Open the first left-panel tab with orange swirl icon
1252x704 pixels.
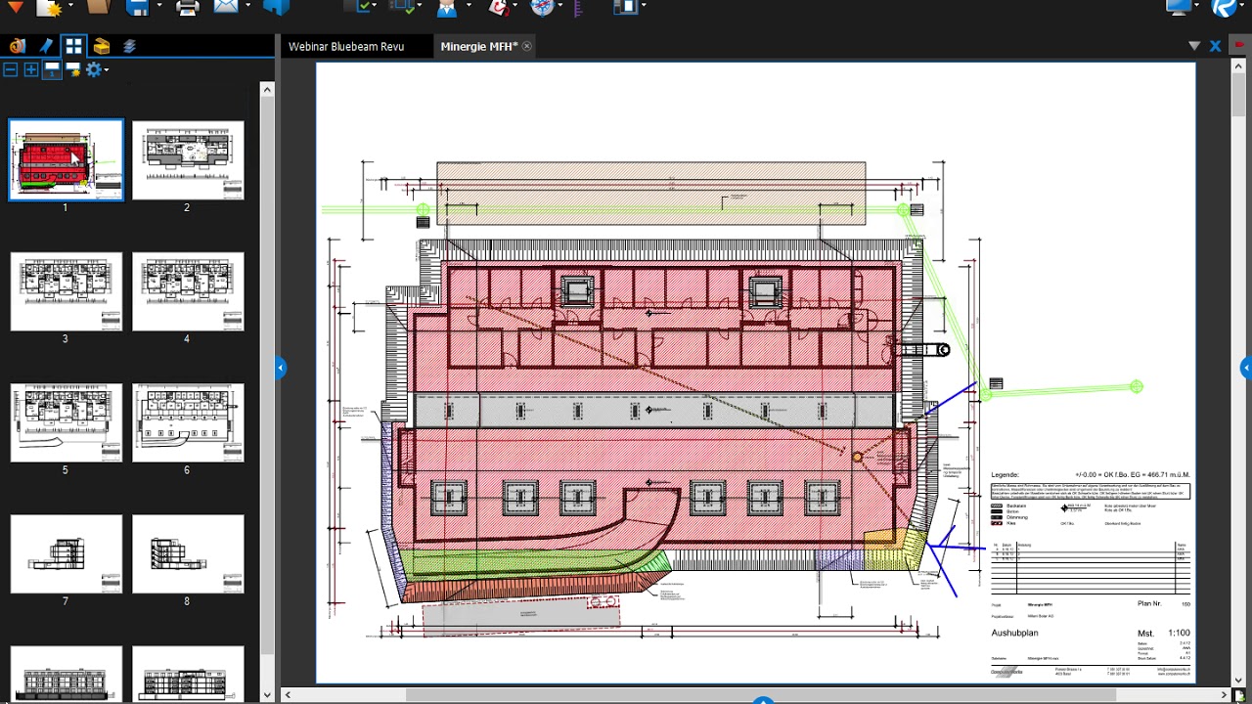click(17, 46)
